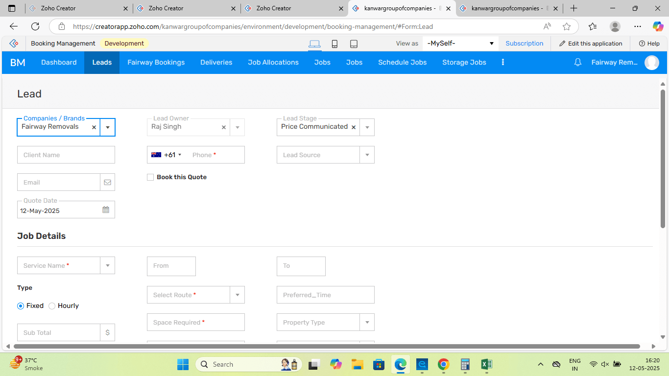This screenshot has height=376, width=669.
Task: Click the Sub Total input field
Action: click(x=59, y=332)
